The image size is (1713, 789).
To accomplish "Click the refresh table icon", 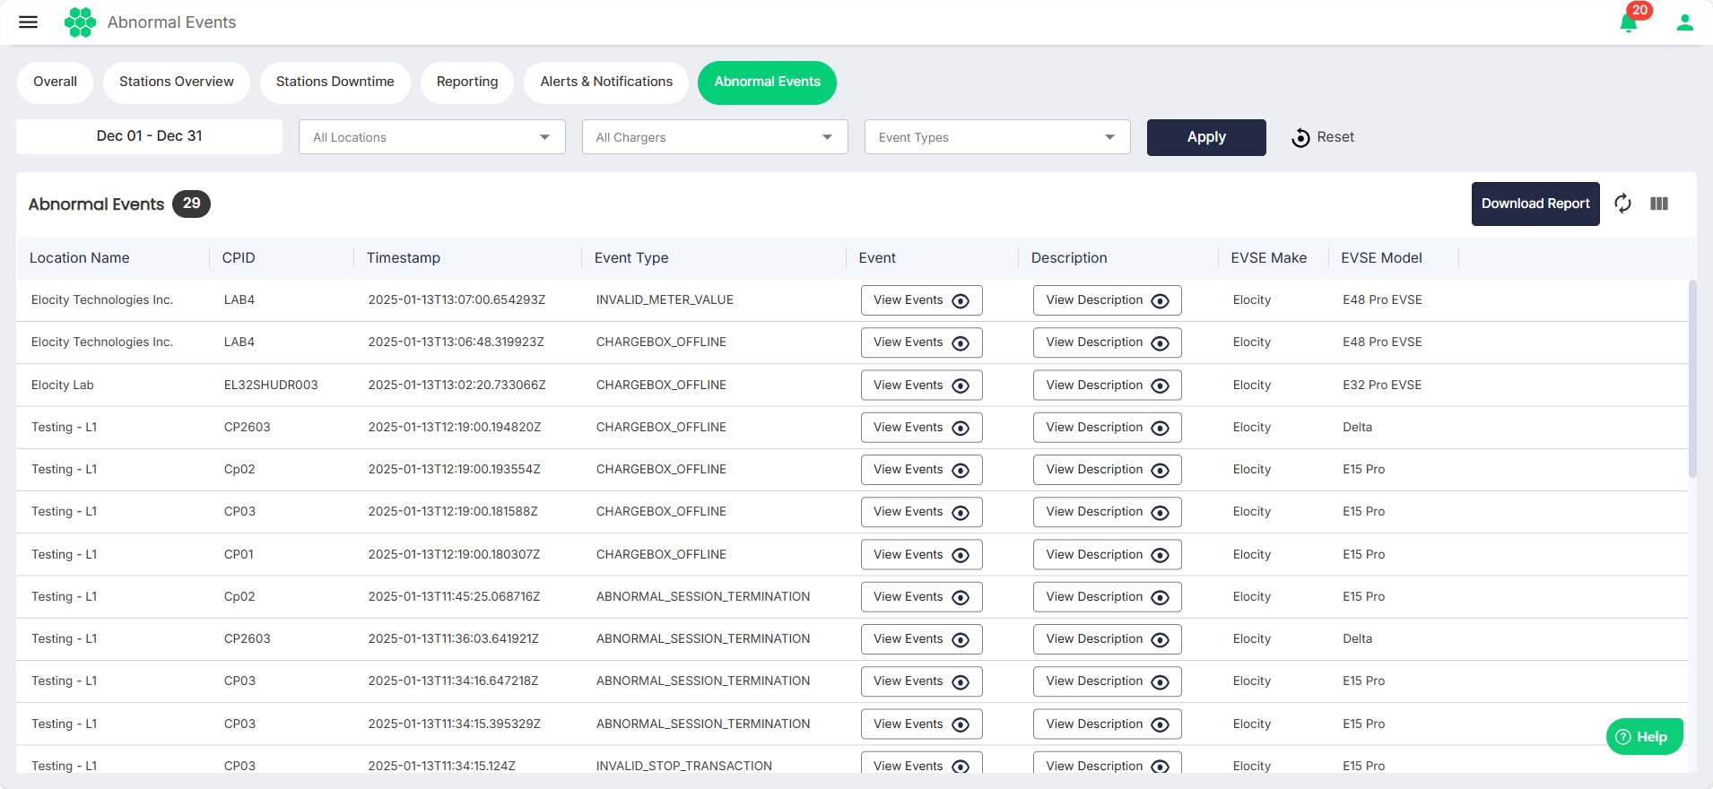I will (1622, 204).
